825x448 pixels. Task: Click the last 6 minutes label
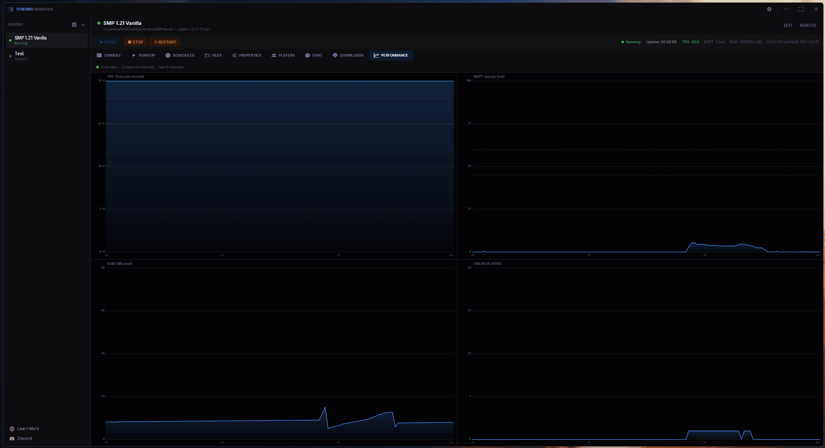[171, 67]
